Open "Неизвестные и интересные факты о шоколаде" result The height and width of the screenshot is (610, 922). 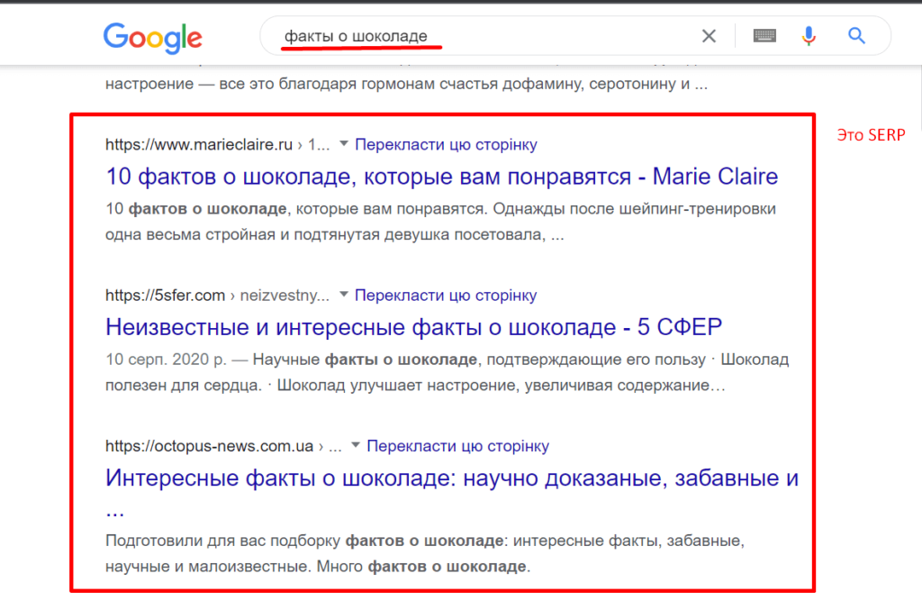pos(413,327)
